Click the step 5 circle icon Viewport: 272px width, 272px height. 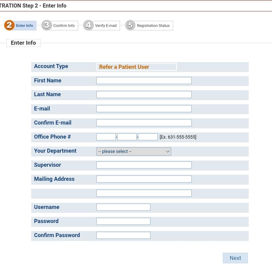pyautogui.click(x=130, y=25)
